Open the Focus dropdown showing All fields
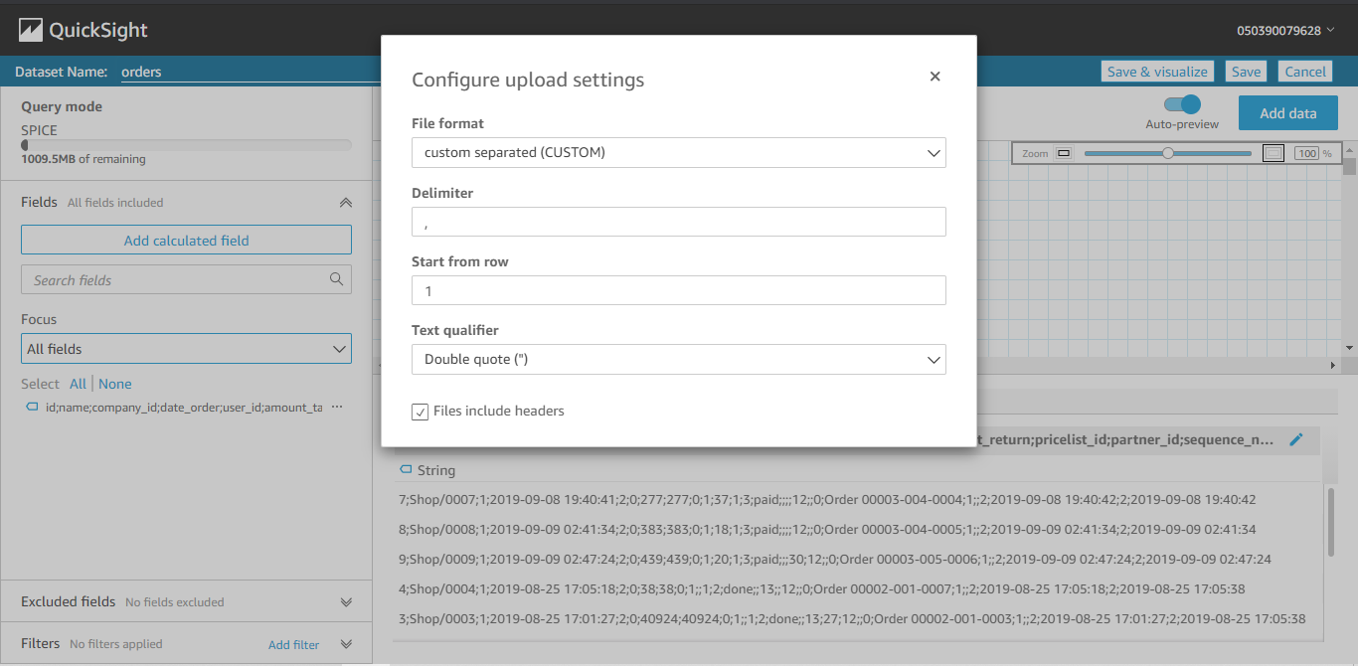The width and height of the screenshot is (1358, 666). point(186,348)
